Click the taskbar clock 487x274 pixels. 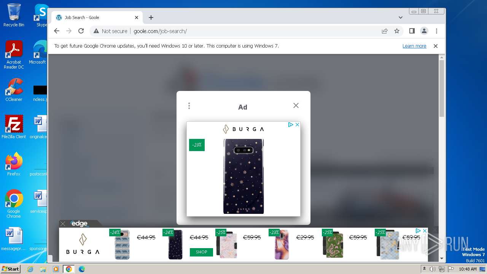(x=468, y=269)
